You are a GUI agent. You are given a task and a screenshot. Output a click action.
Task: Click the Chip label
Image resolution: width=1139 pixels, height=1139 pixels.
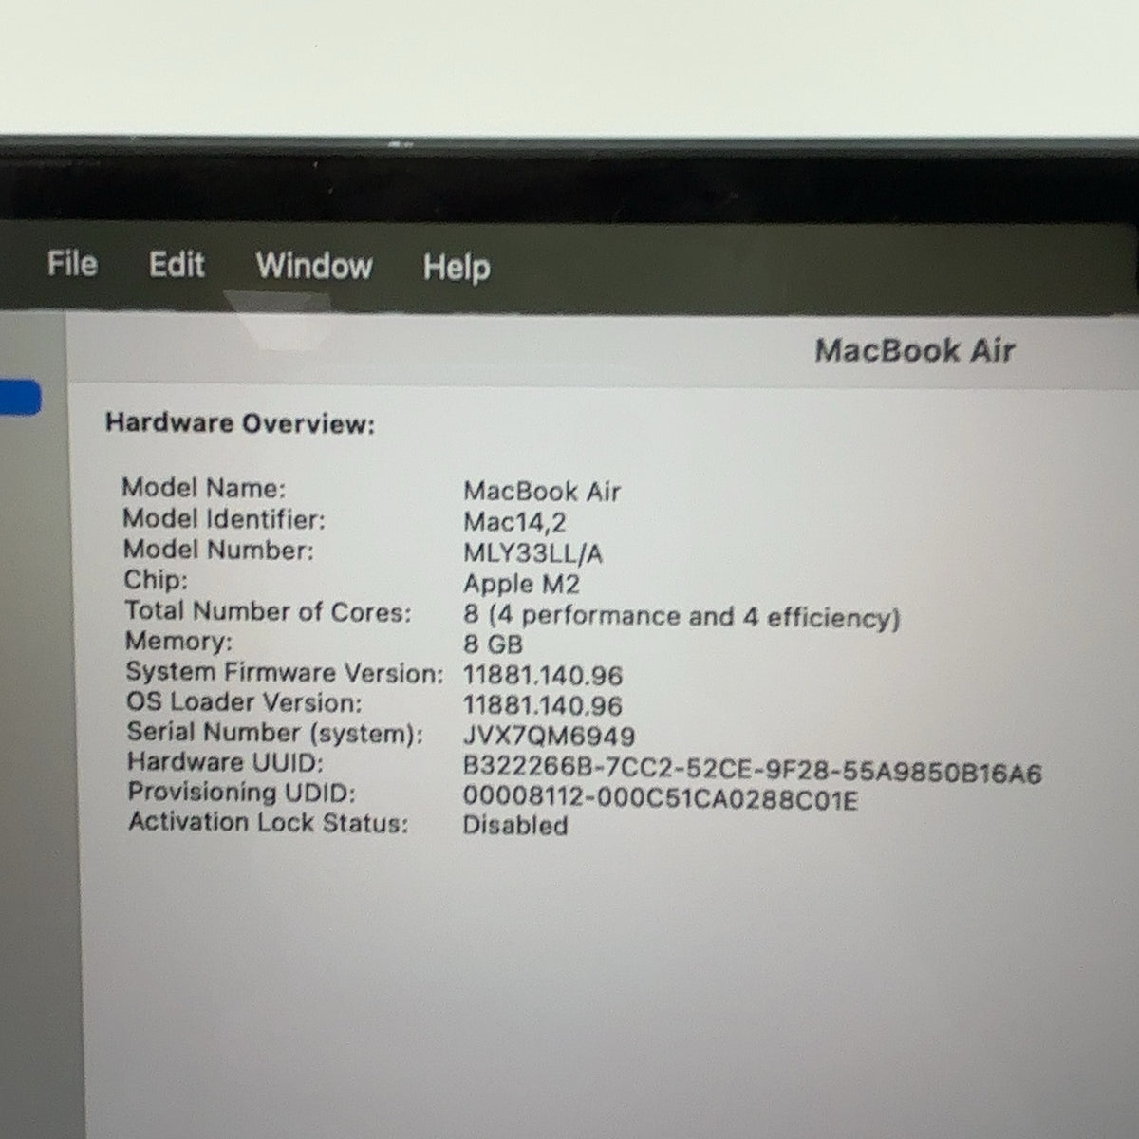click(156, 580)
